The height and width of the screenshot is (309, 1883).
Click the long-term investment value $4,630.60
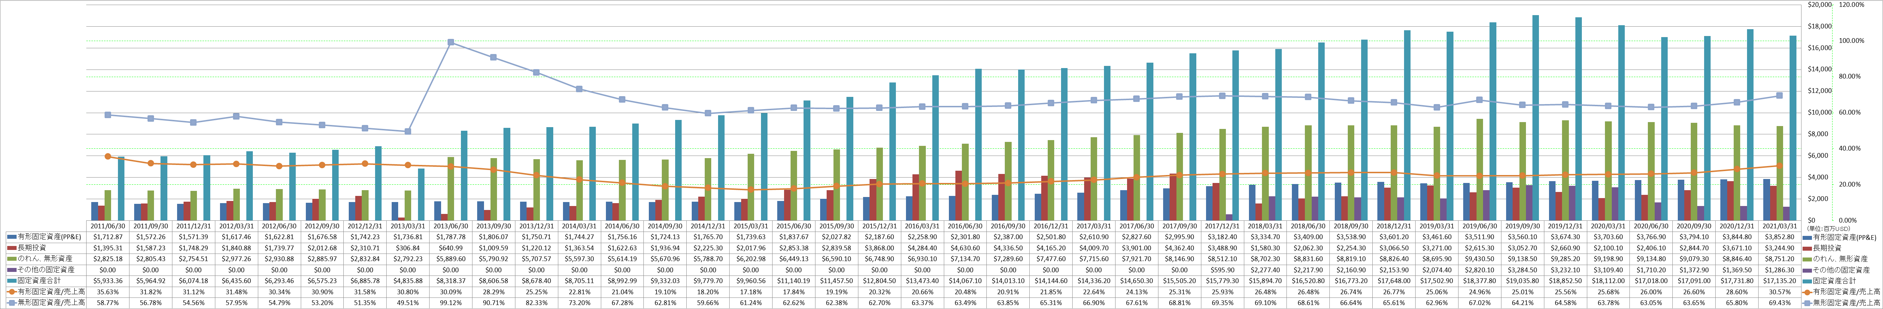point(965,248)
